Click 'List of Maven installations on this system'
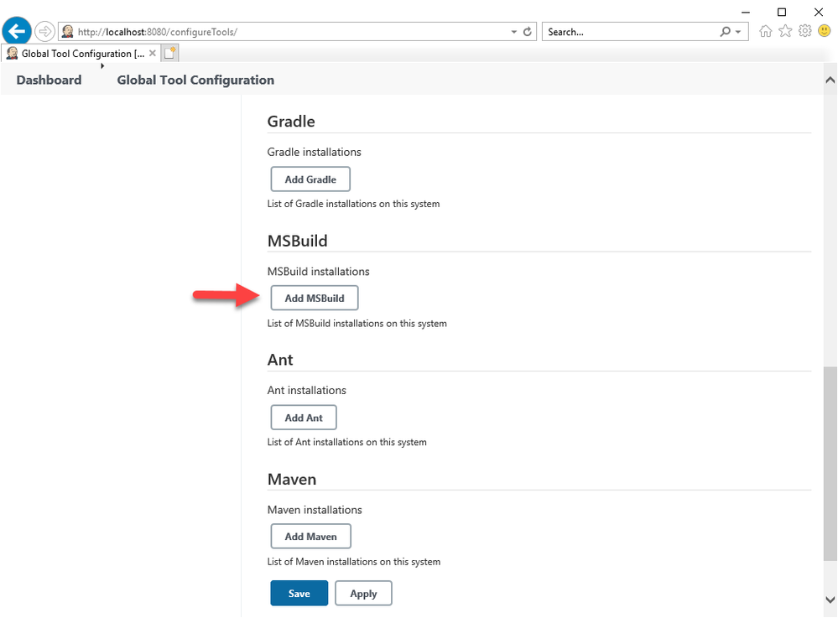The width and height of the screenshot is (838, 618). pos(354,562)
